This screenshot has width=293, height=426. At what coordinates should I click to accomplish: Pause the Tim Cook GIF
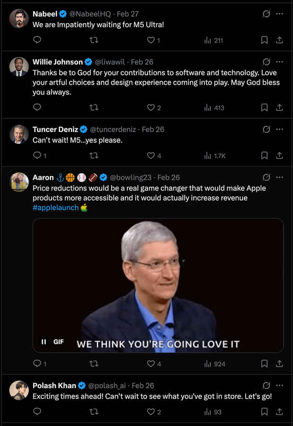coord(44,342)
